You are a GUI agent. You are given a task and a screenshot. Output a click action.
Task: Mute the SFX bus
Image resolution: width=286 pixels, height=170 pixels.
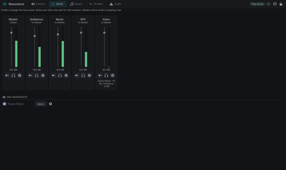(77, 75)
